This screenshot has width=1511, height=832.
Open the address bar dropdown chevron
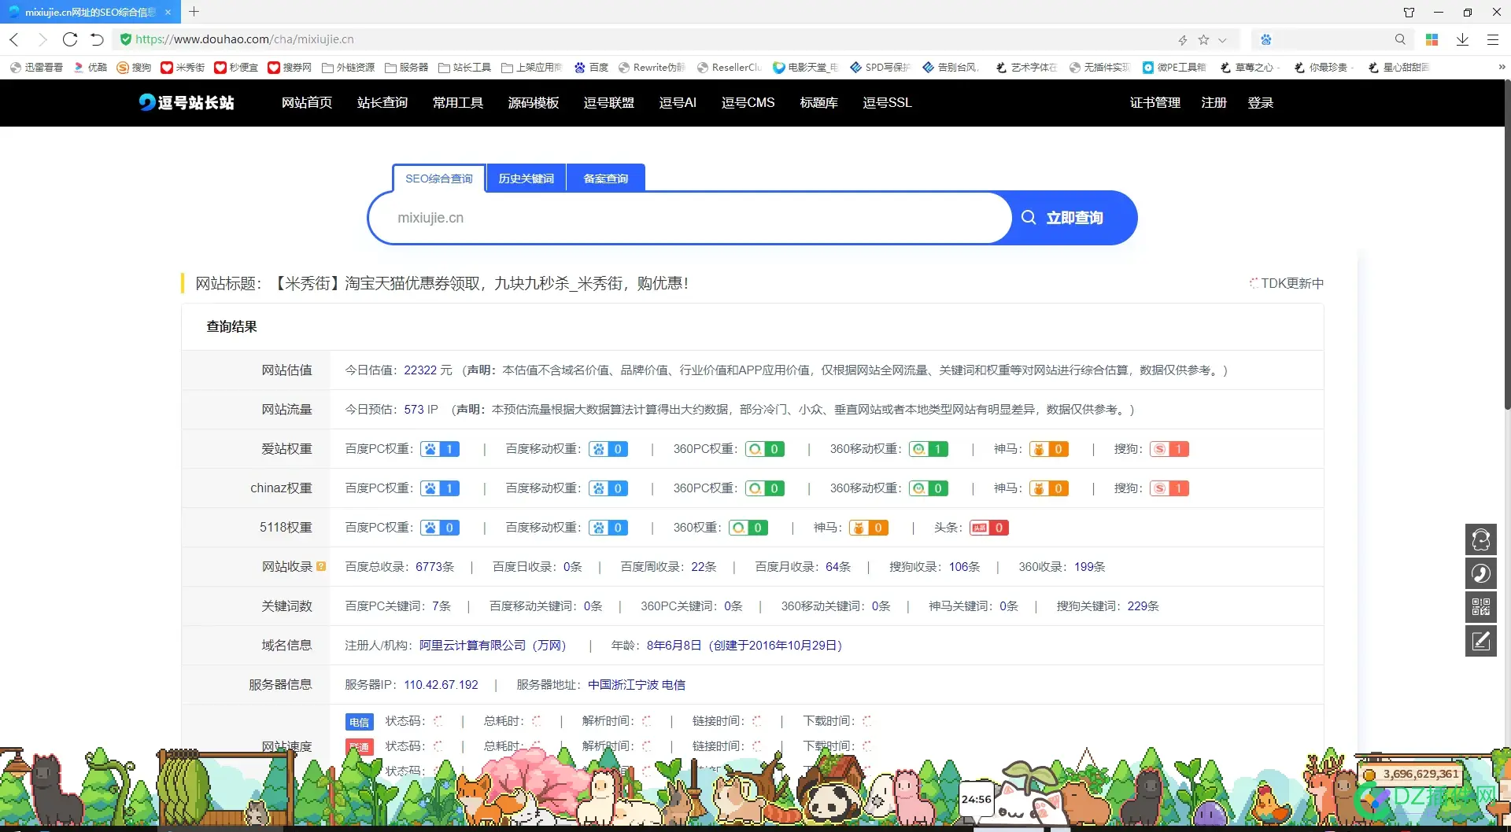coord(1221,39)
